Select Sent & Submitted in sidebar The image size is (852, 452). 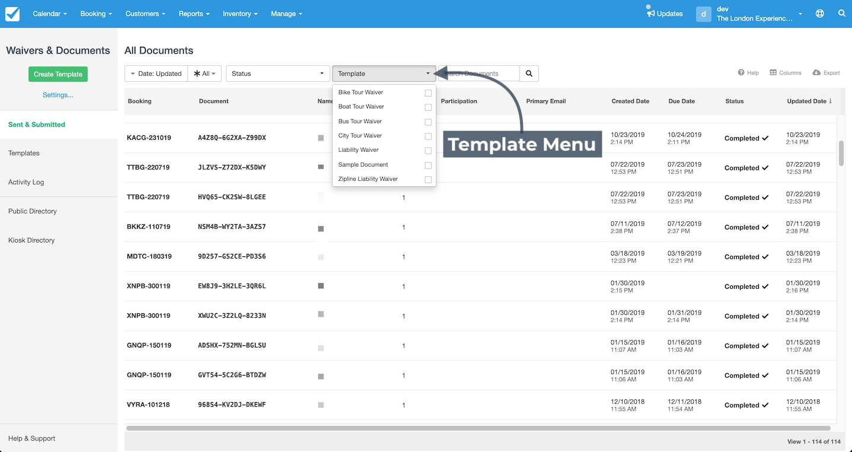pos(37,125)
